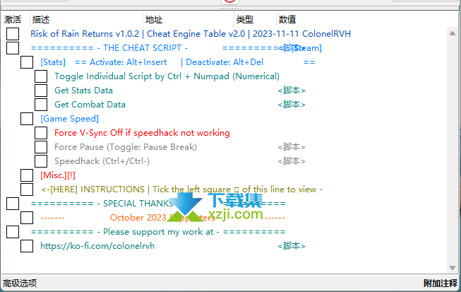Click the 地址 column header

point(154,19)
